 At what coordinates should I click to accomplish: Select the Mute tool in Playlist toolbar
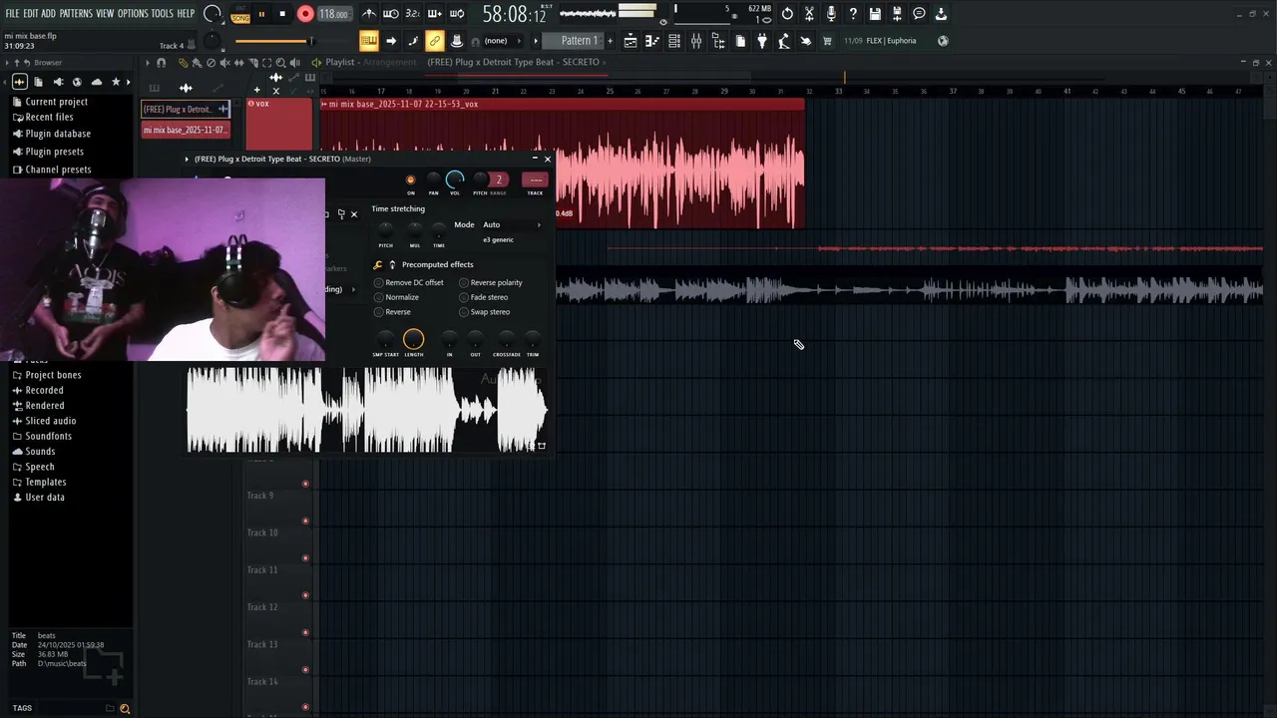click(224, 62)
